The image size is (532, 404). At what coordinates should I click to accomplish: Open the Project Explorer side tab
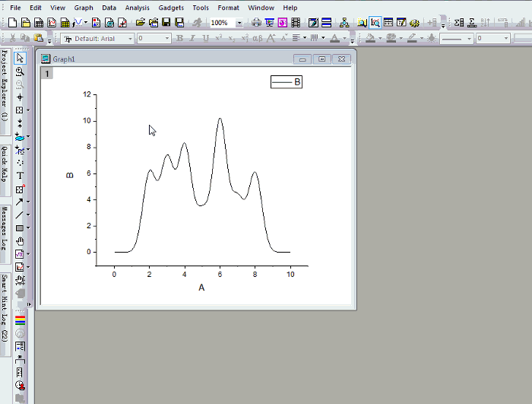5,85
